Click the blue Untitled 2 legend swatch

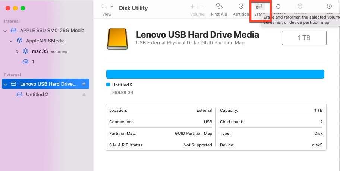point(108,85)
